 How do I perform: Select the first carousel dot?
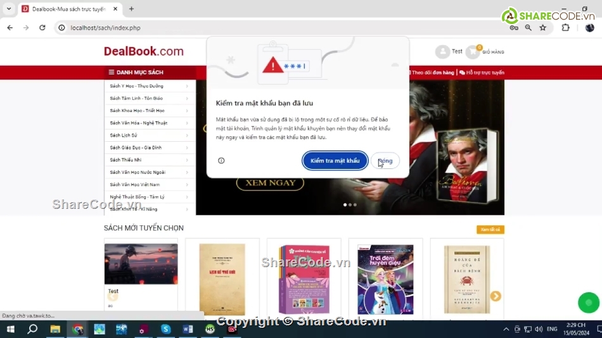coord(345,205)
